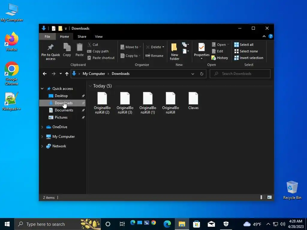
Task: Open the blue Help question mark
Action: click(271, 36)
